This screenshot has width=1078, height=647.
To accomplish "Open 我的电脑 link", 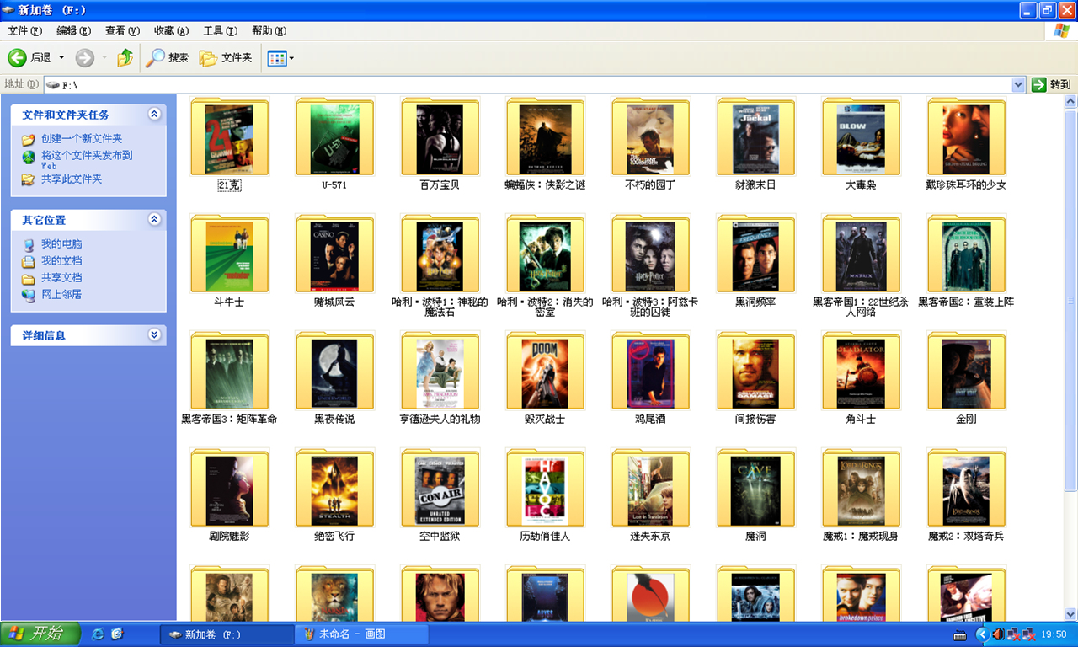I will click(61, 243).
